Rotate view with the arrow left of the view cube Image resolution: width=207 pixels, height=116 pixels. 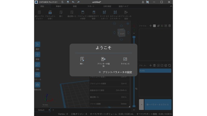[114, 33]
